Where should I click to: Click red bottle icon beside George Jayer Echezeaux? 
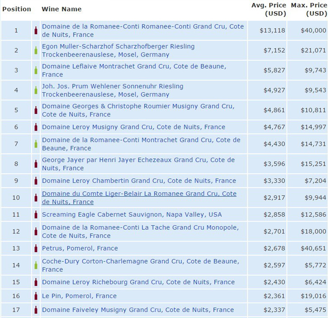tap(36, 164)
